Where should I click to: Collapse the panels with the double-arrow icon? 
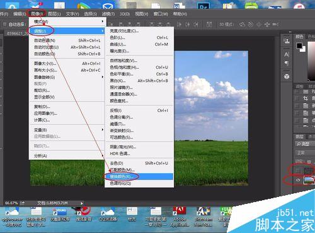pyautogui.click(x=290, y=32)
